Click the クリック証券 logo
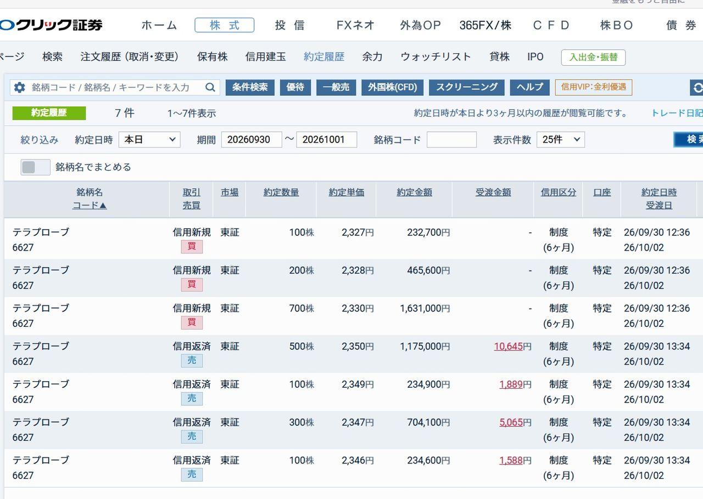The height and width of the screenshot is (499, 703). [x=51, y=25]
